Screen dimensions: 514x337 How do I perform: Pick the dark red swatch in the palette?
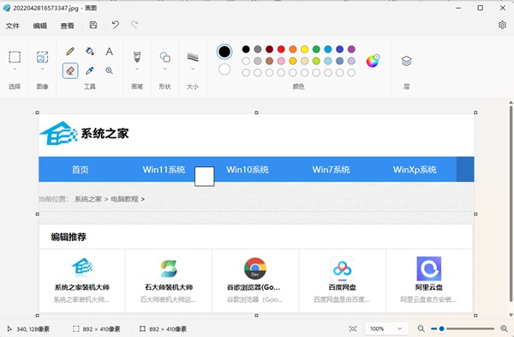(270, 49)
